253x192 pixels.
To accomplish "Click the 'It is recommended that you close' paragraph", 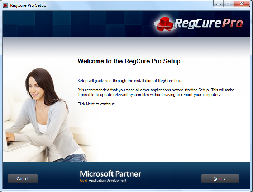I will coord(156,92).
